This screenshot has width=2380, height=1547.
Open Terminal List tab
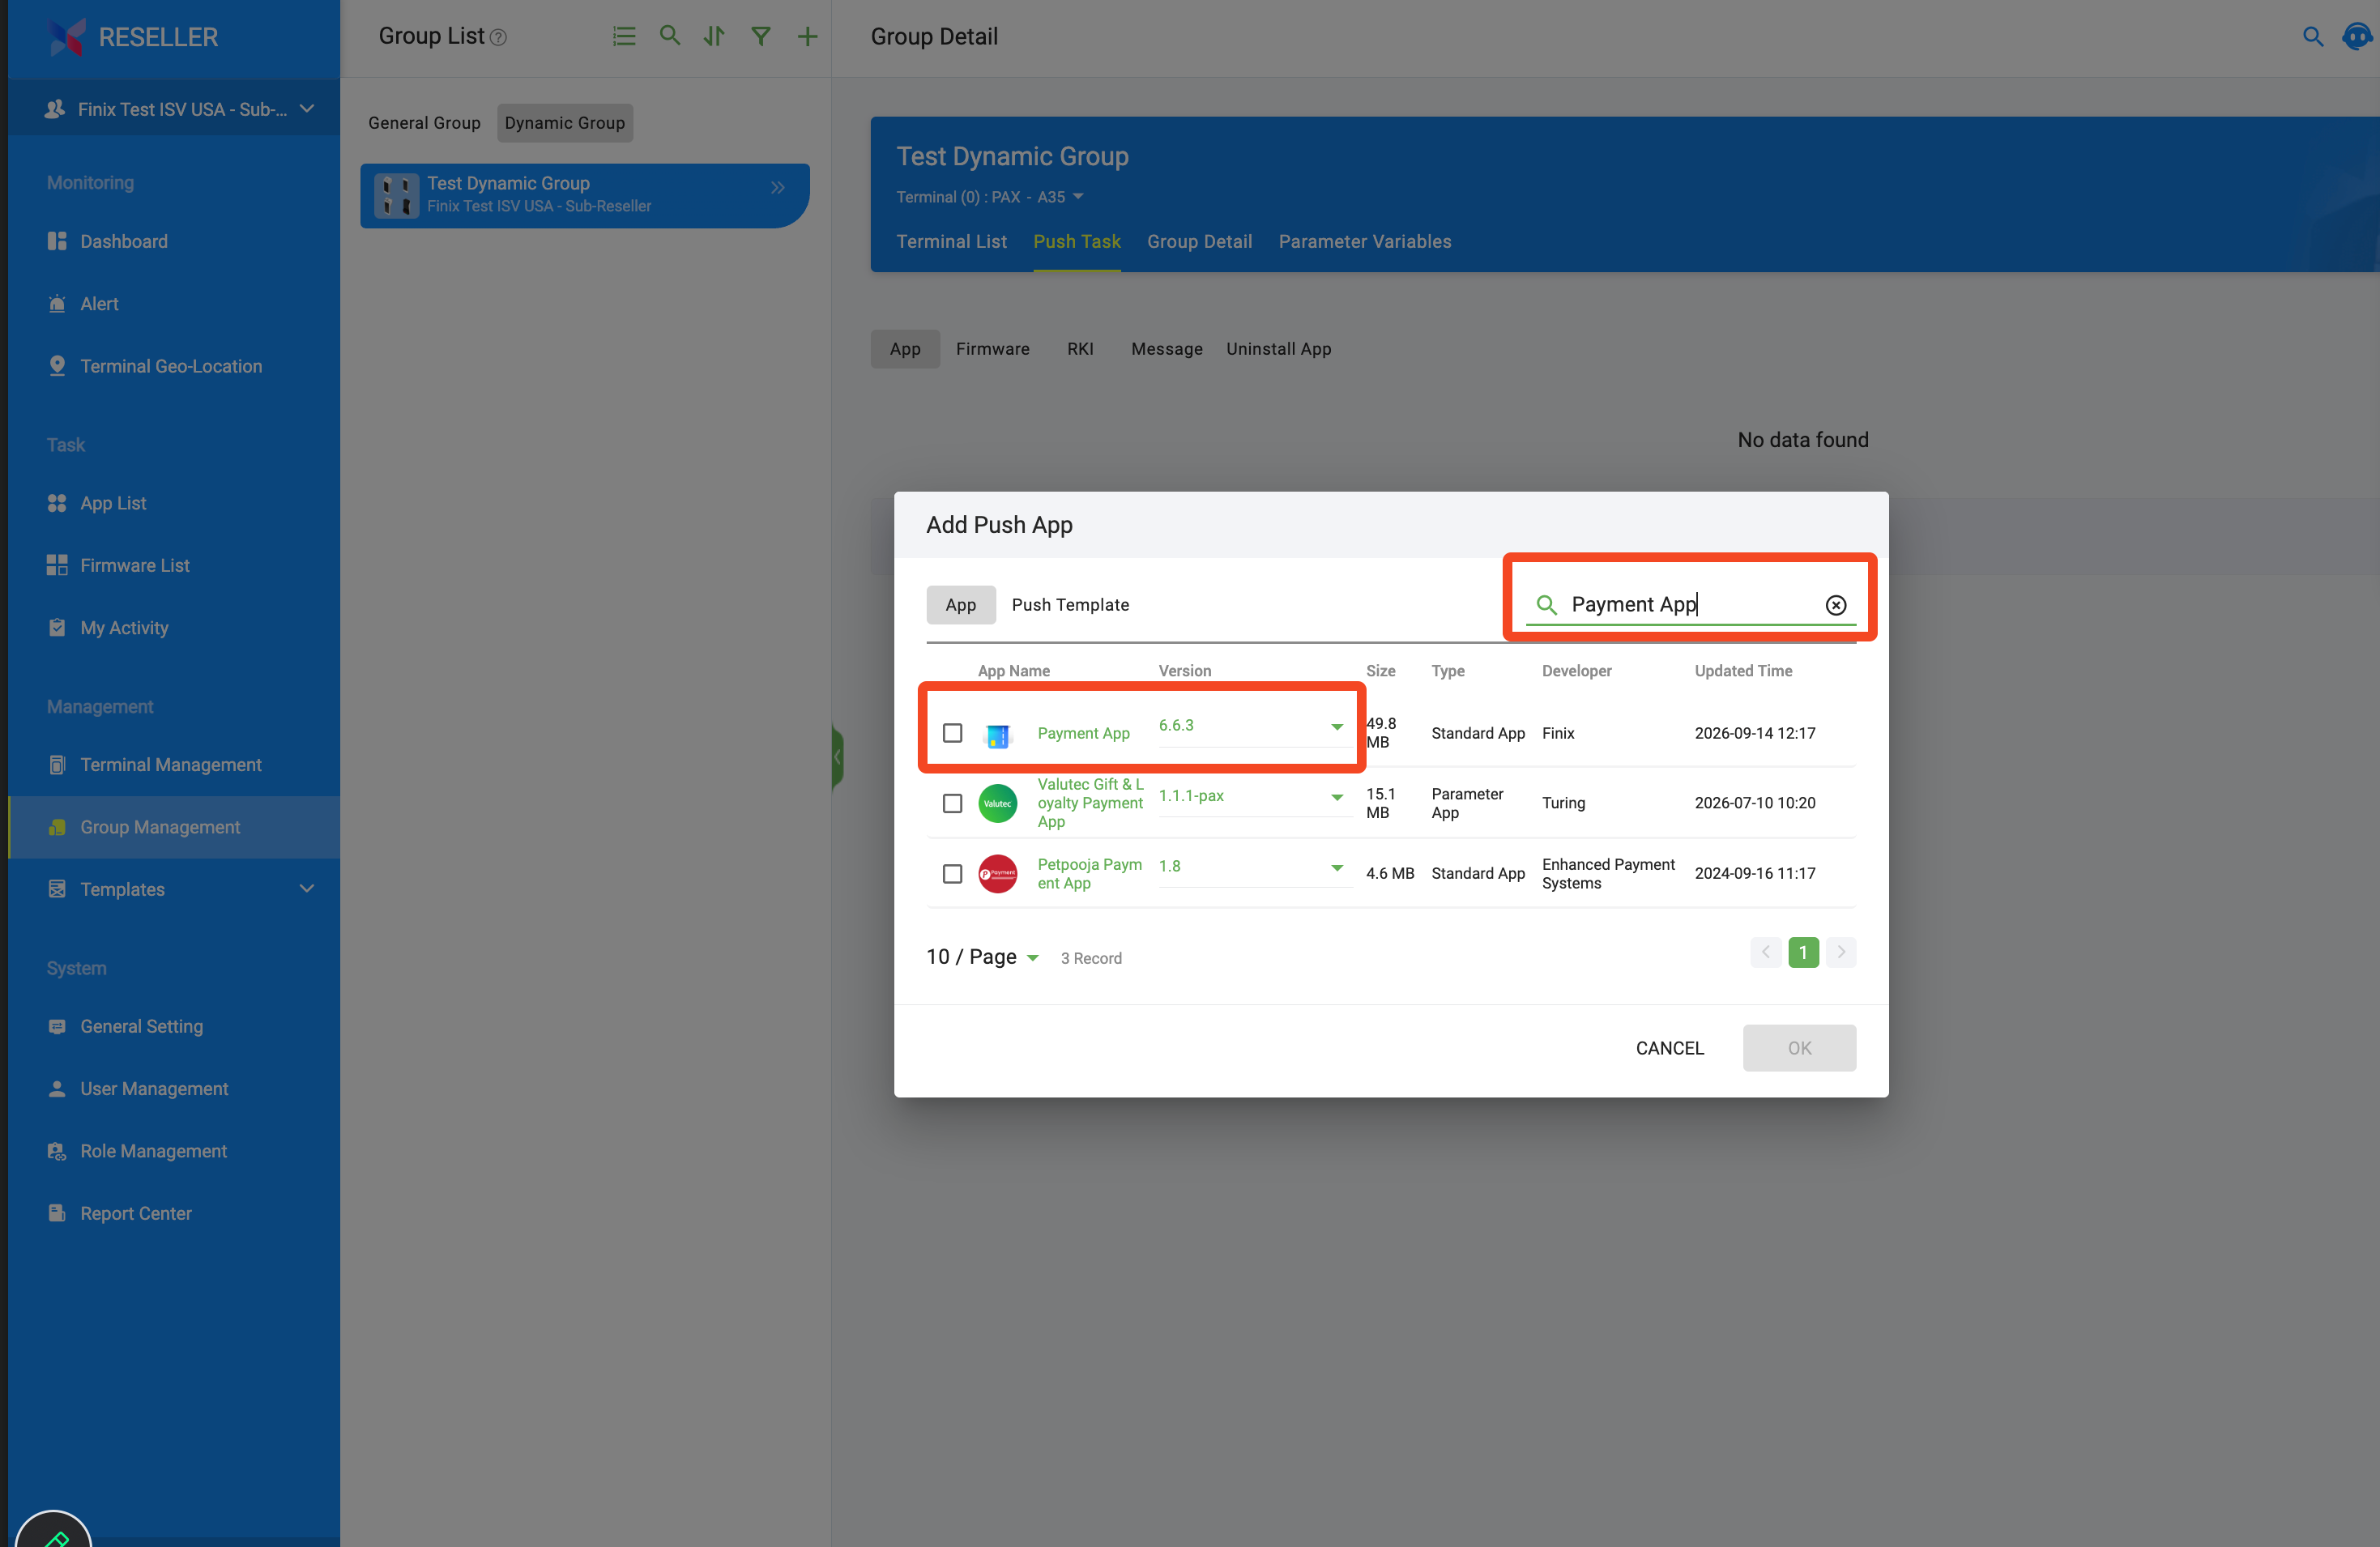point(951,241)
